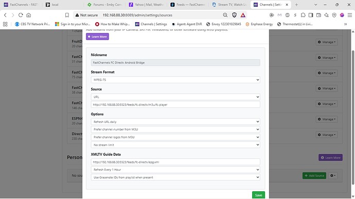
Task: Click the green Save button
Action: pos(258,195)
